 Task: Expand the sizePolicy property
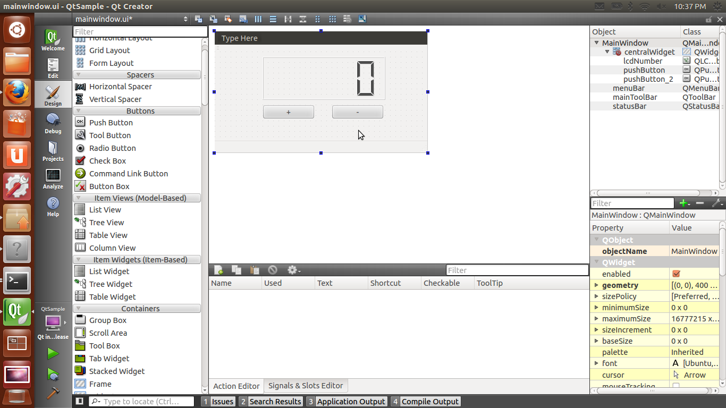tap(596, 296)
